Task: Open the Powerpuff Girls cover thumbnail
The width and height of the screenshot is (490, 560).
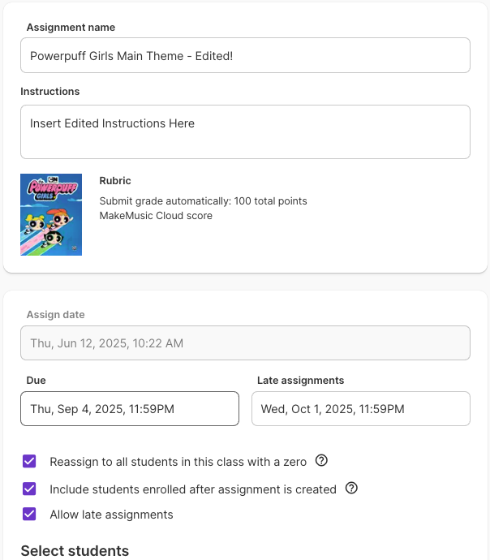Action: click(x=51, y=214)
